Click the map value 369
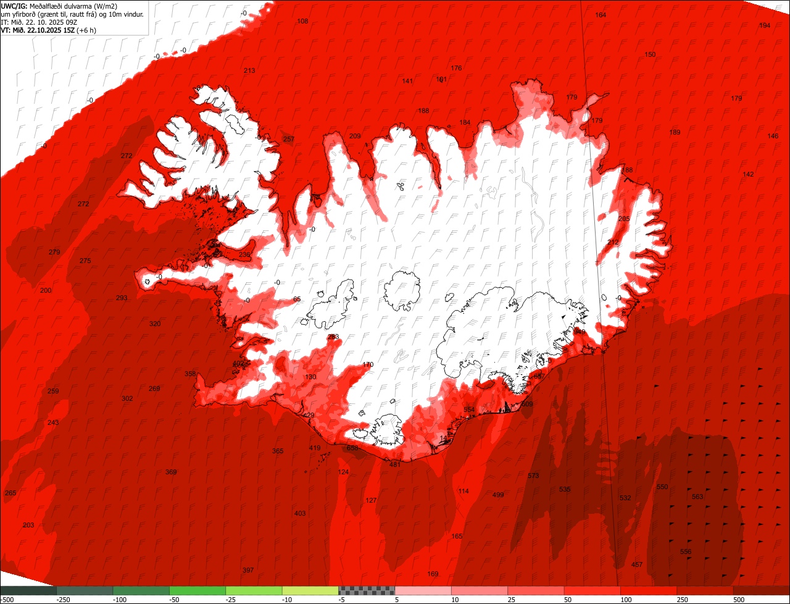 point(171,472)
